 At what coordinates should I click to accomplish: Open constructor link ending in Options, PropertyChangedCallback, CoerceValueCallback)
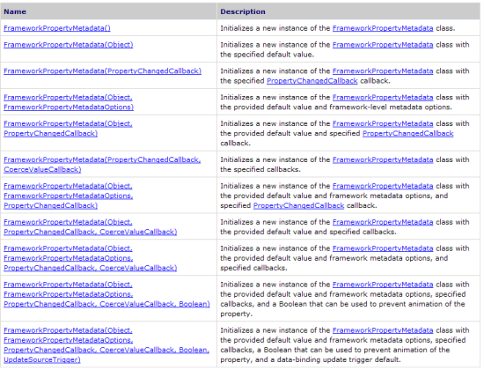(90, 258)
